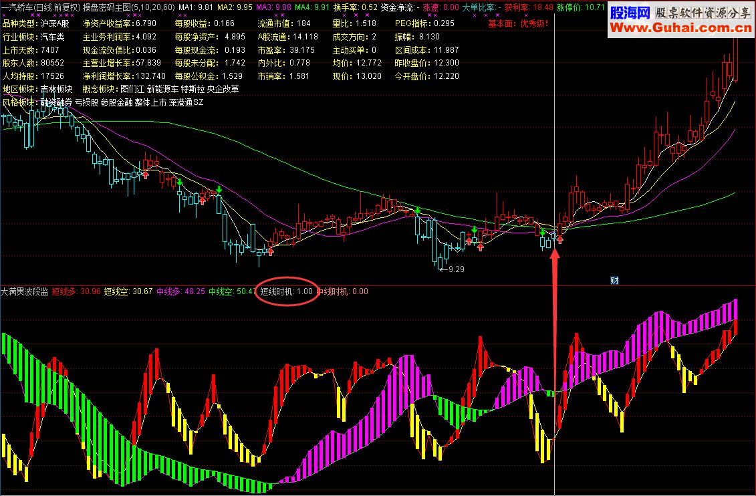Click 主营业增长率: 57.839 field
Screen dimensions: 756x496
[122, 63]
